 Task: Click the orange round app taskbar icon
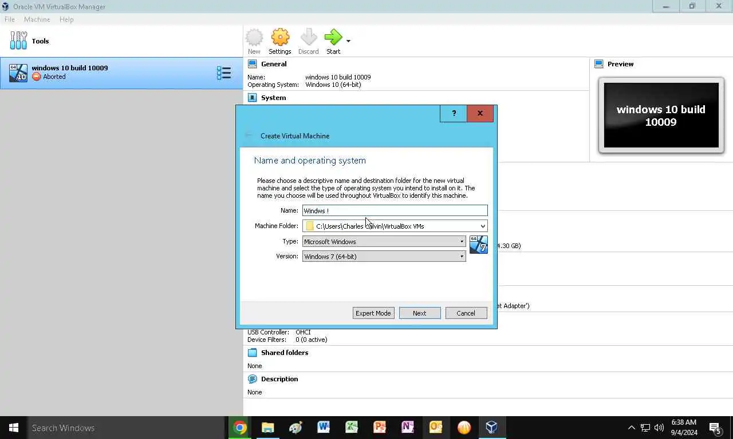(x=464, y=428)
